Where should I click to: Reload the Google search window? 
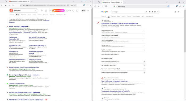coord(106,6)
